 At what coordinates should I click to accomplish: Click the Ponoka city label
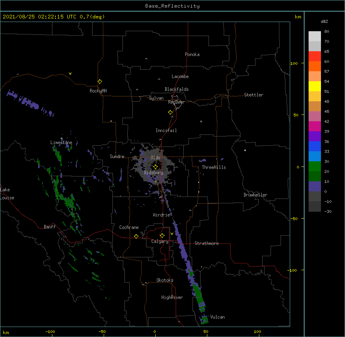tap(192, 54)
